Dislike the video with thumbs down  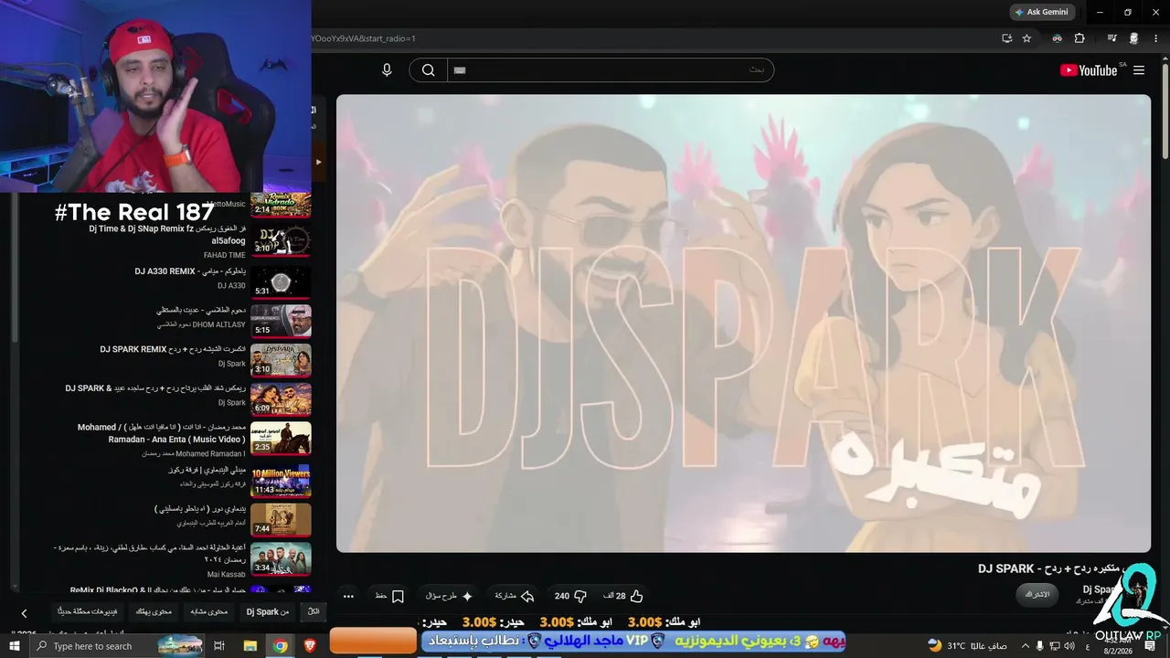pyautogui.click(x=570, y=596)
